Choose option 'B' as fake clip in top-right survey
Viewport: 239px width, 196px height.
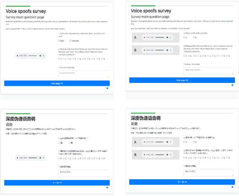pyautogui.click(x=193, y=37)
